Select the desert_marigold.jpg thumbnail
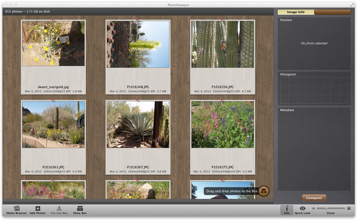The height and width of the screenshot is (220, 357). click(x=53, y=44)
